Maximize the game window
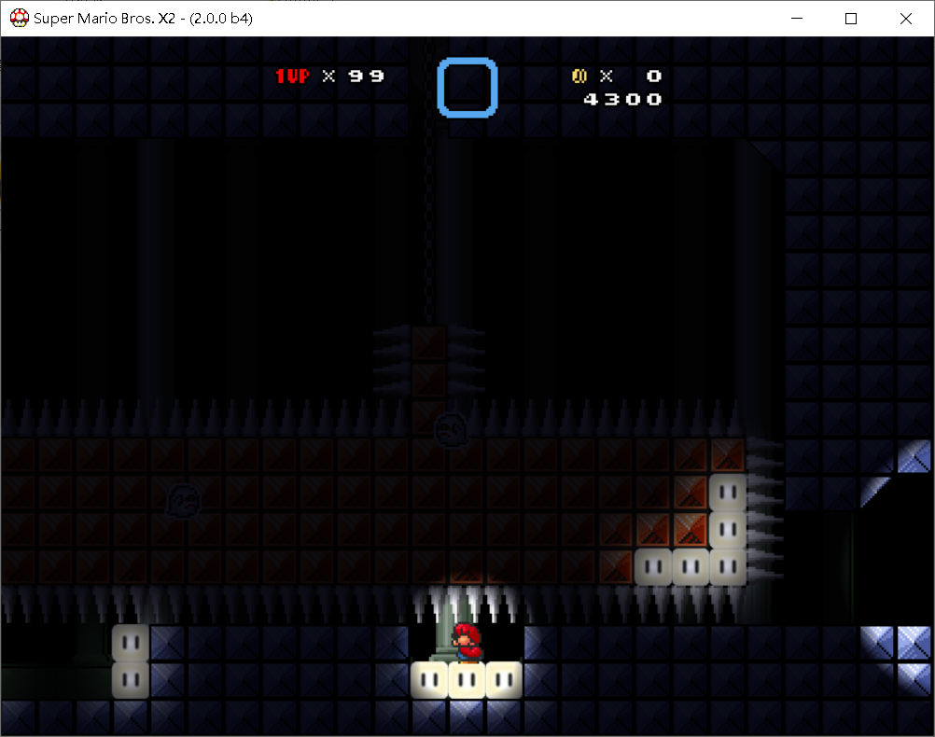The width and height of the screenshot is (935, 737). point(851,19)
